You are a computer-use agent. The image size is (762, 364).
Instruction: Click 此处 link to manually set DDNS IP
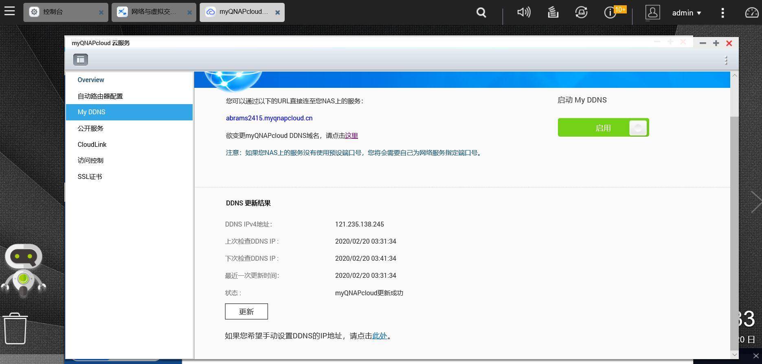coord(380,336)
